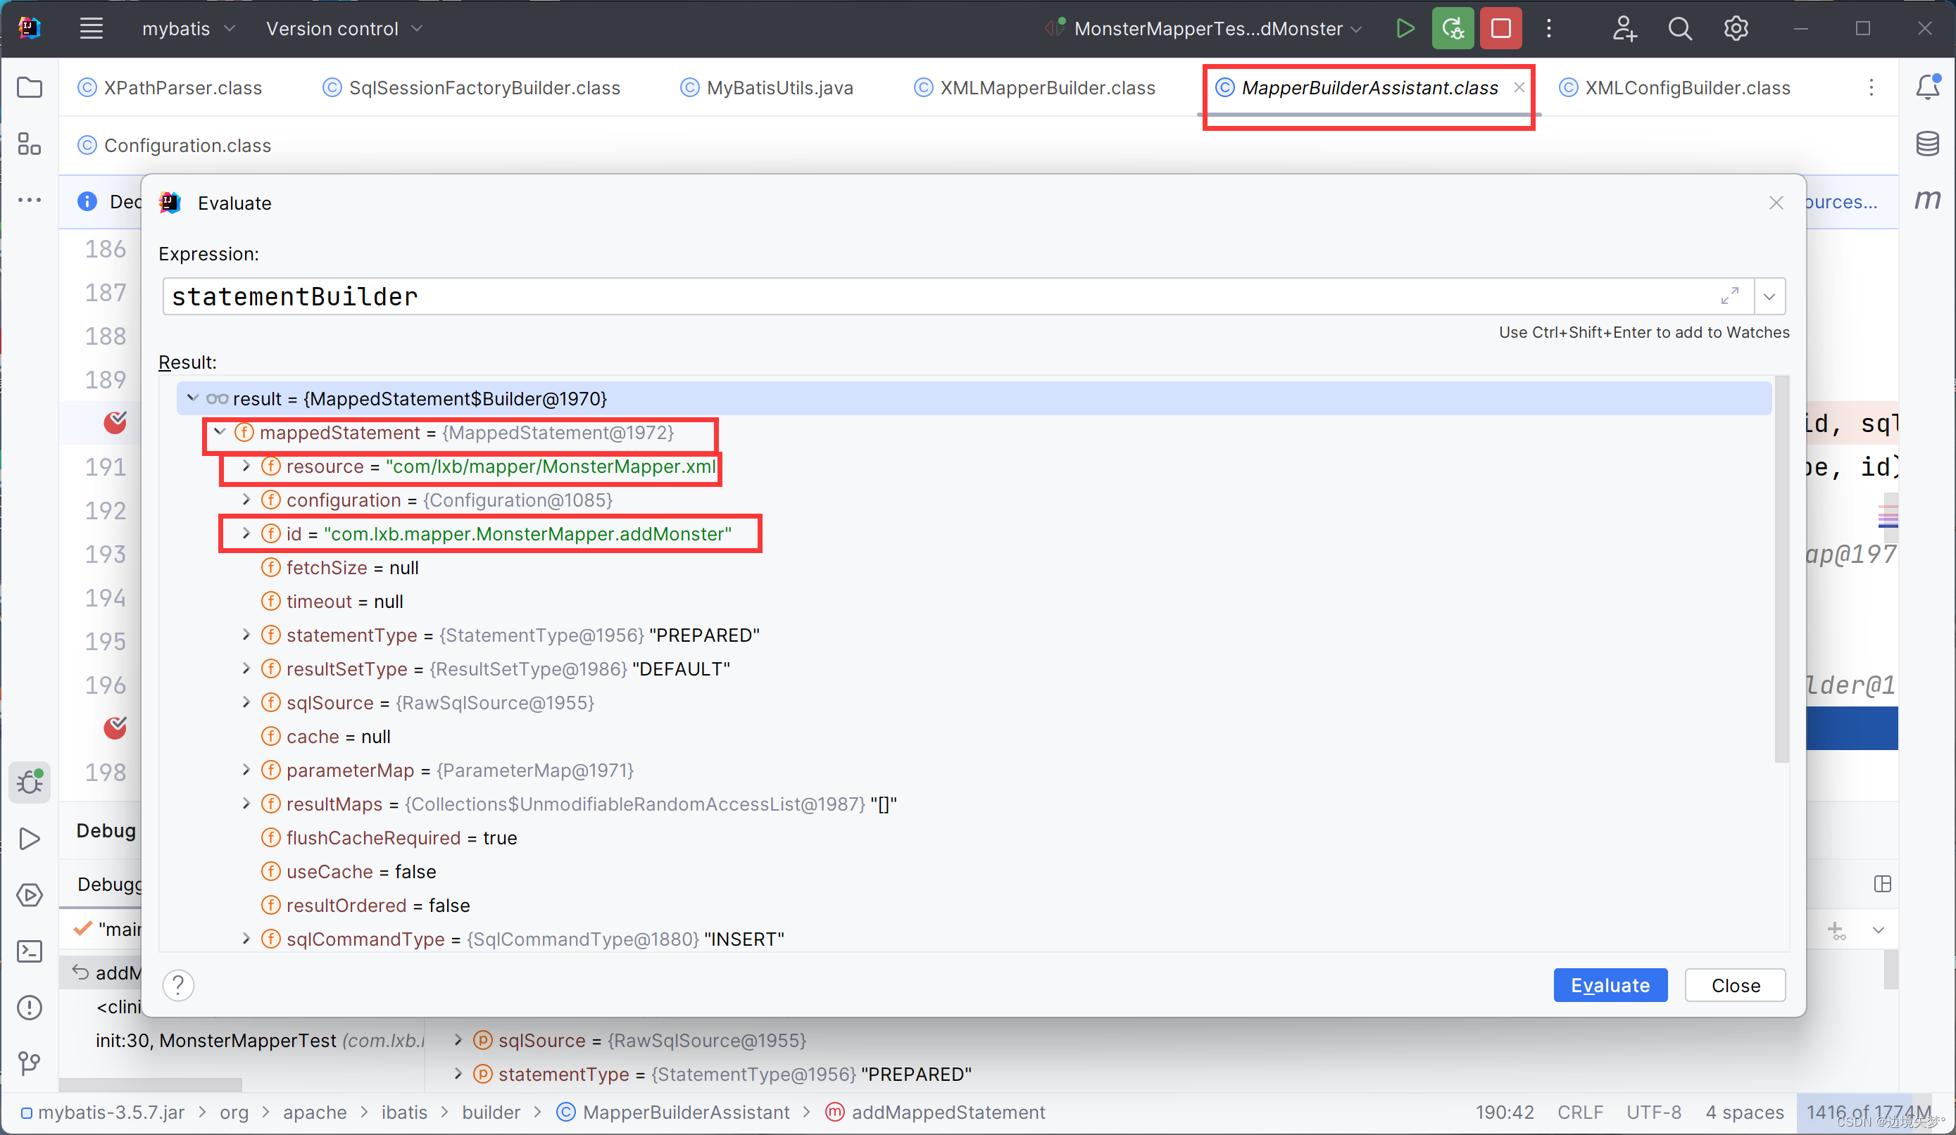This screenshot has height=1135, width=1956.
Task: Open the Notifications bell icon
Action: 1927,87
